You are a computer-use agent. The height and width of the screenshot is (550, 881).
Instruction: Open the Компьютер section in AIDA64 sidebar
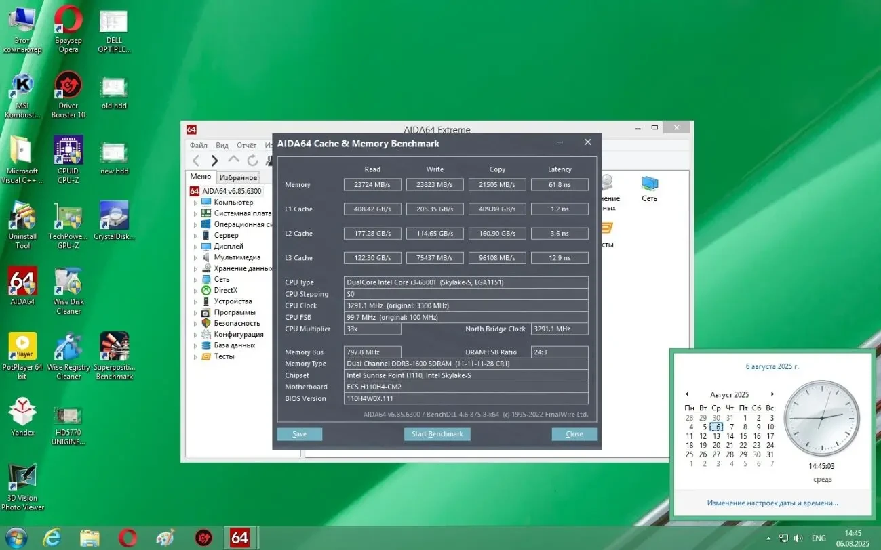pyautogui.click(x=234, y=202)
